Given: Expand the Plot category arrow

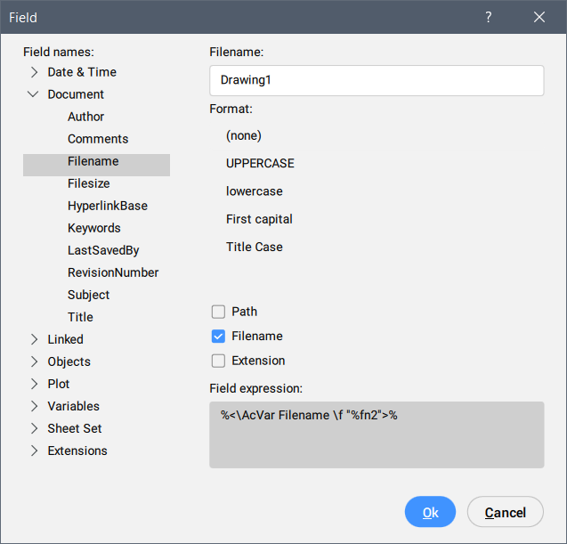Looking at the screenshot, I should coord(34,384).
